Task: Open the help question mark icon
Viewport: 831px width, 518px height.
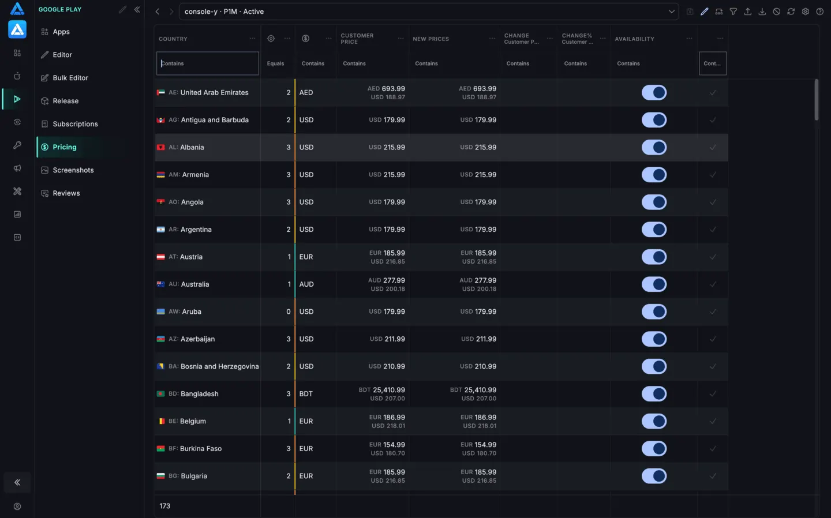Action: [x=819, y=12]
